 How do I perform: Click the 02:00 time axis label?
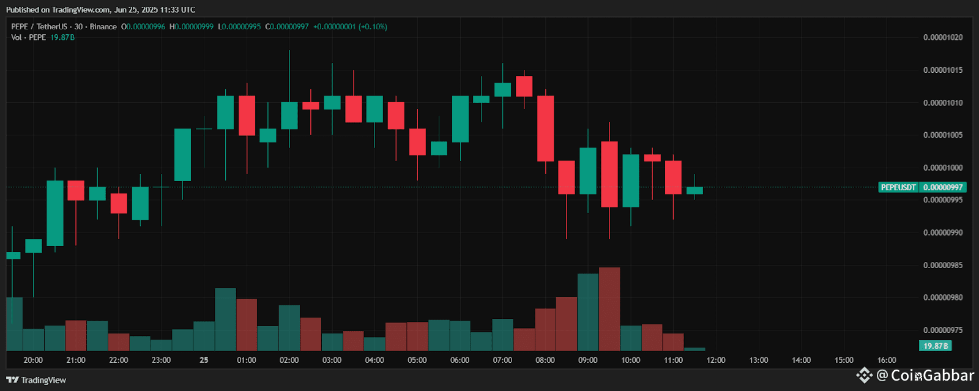point(289,360)
